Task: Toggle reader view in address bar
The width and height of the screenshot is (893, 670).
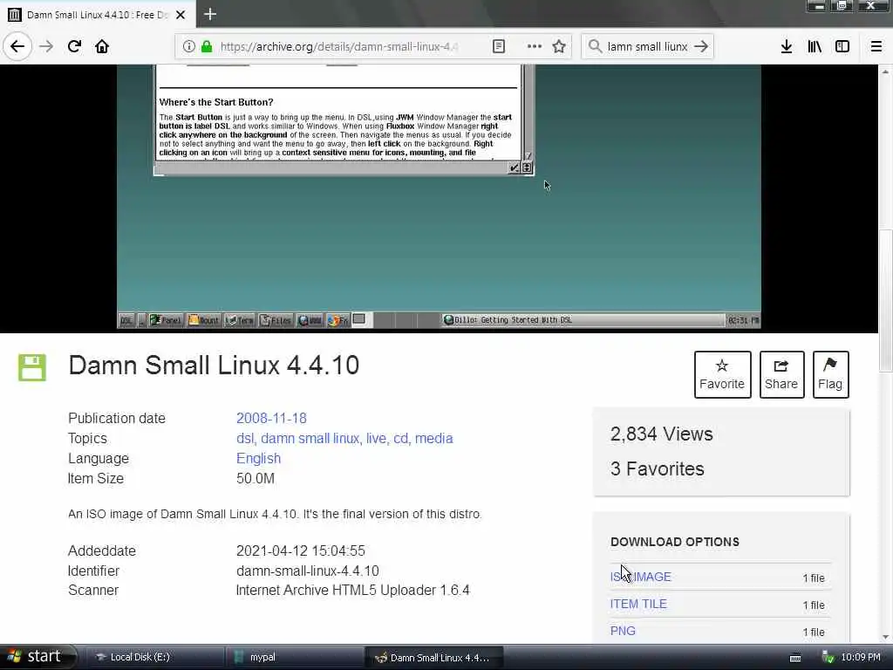Action: (x=498, y=46)
